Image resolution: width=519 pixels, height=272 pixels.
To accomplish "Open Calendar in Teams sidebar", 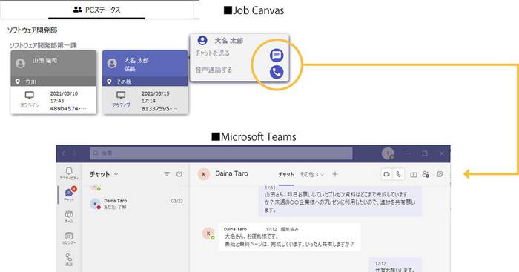I will pos(69,238).
